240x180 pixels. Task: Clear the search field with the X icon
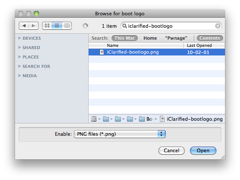tap(218, 26)
